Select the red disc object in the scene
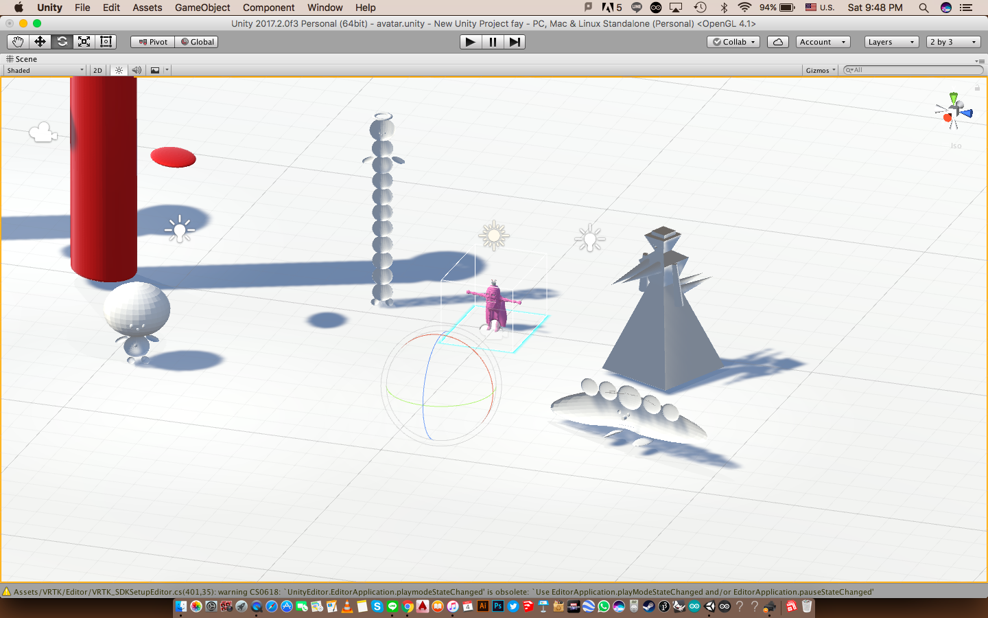This screenshot has width=988, height=618. point(173,157)
